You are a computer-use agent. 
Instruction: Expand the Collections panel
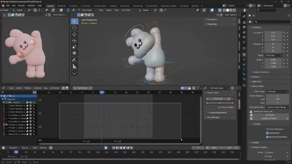[x=256, y=81]
